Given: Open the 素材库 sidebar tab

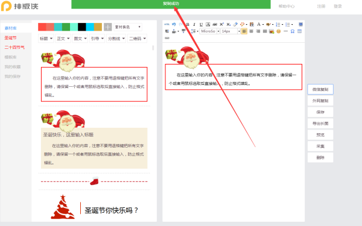Looking at the screenshot, I should [11, 28].
